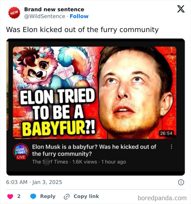Click the video title about babyfur
The height and width of the screenshot is (204, 191).
tap(94, 150)
